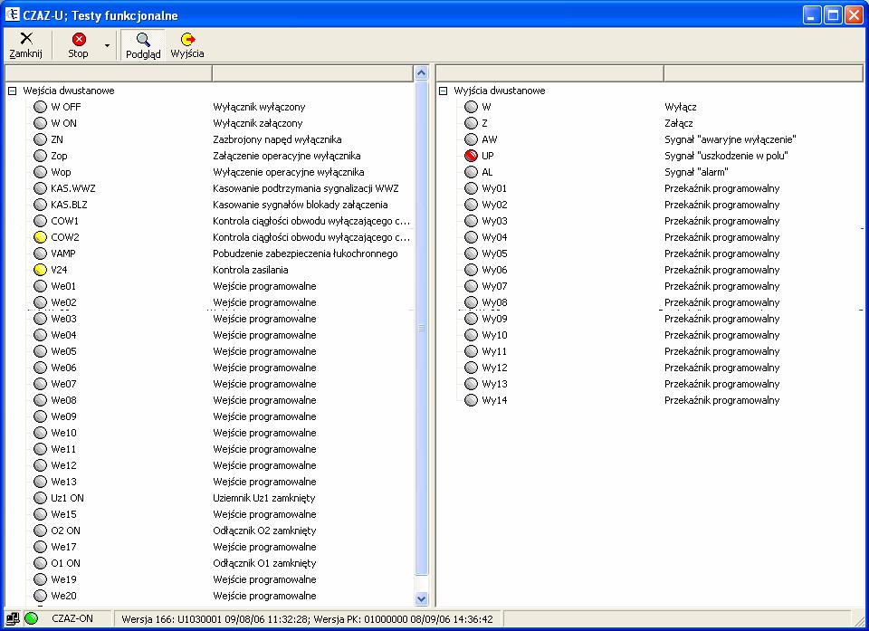Click the text 'Wyłącznik wyłączony'
This screenshot has width=869, height=631.
[259, 107]
